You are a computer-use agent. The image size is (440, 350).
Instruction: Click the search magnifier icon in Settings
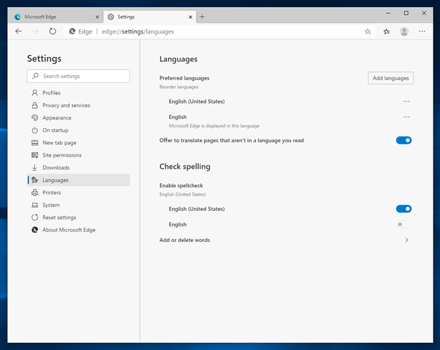coord(36,76)
